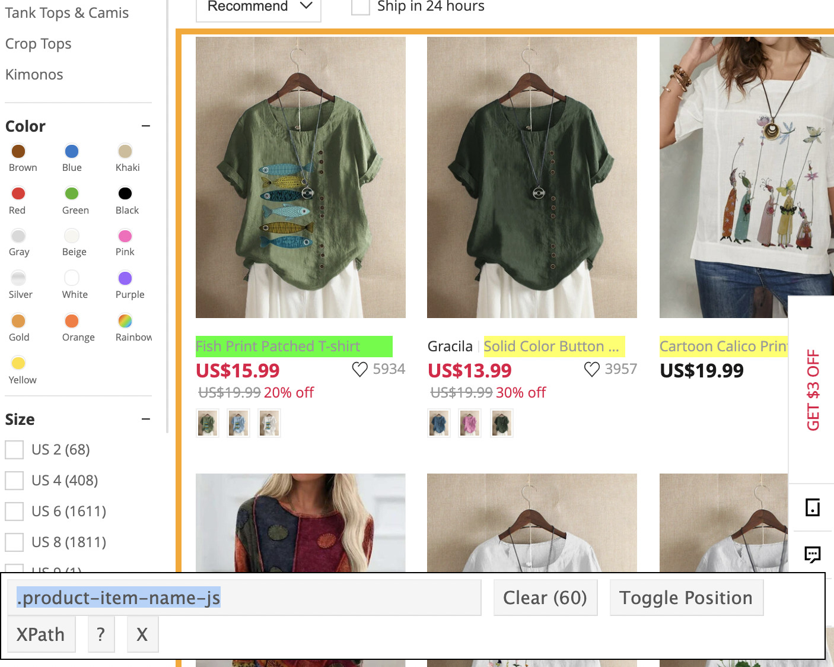The height and width of the screenshot is (667, 834).
Task: Check the US 6 (1611) size box
Action: [14, 512]
